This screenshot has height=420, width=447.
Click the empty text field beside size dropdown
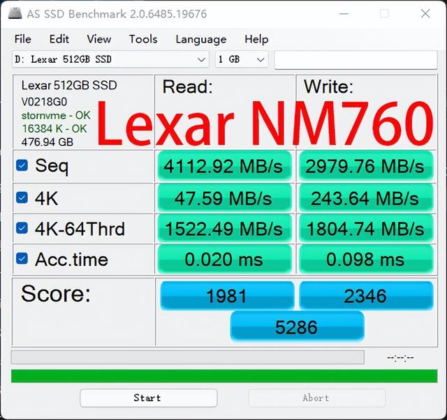(x=356, y=60)
